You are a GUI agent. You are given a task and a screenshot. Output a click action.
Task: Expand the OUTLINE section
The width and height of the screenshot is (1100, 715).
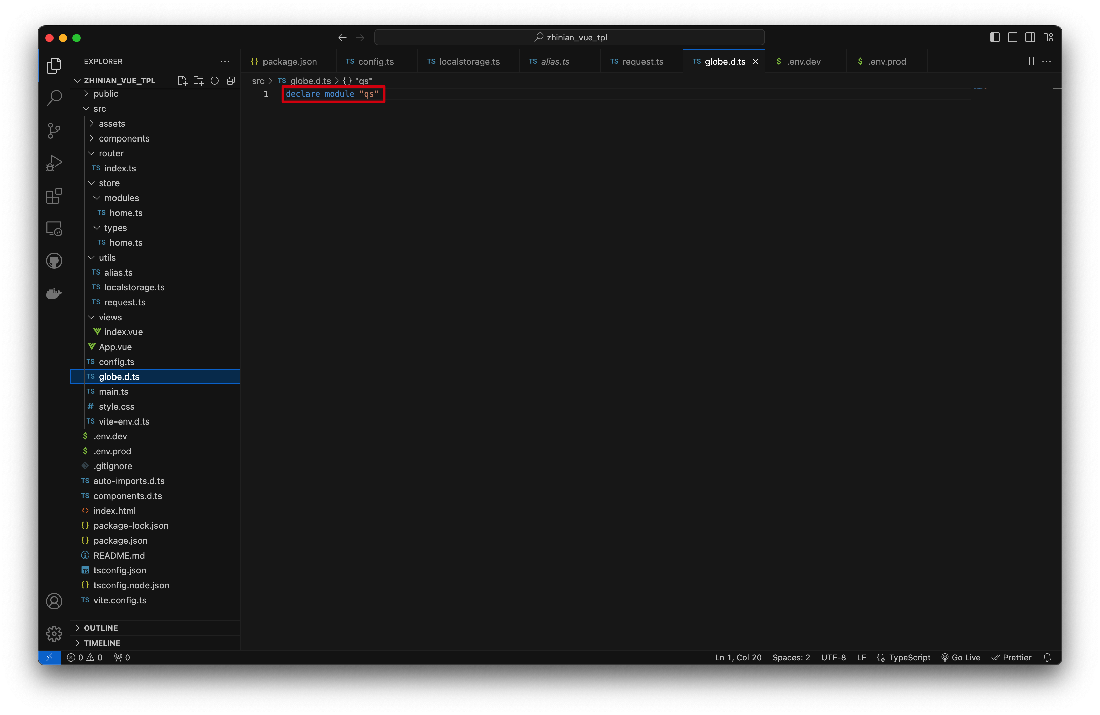point(155,628)
